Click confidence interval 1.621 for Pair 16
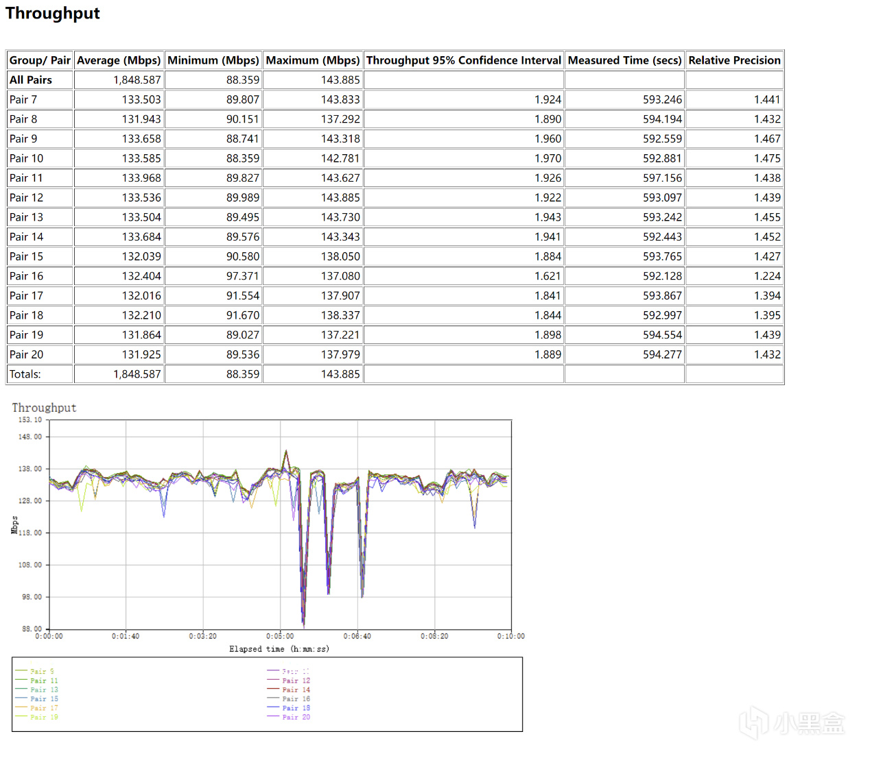Viewport: 870px width, 758px height. [x=548, y=276]
